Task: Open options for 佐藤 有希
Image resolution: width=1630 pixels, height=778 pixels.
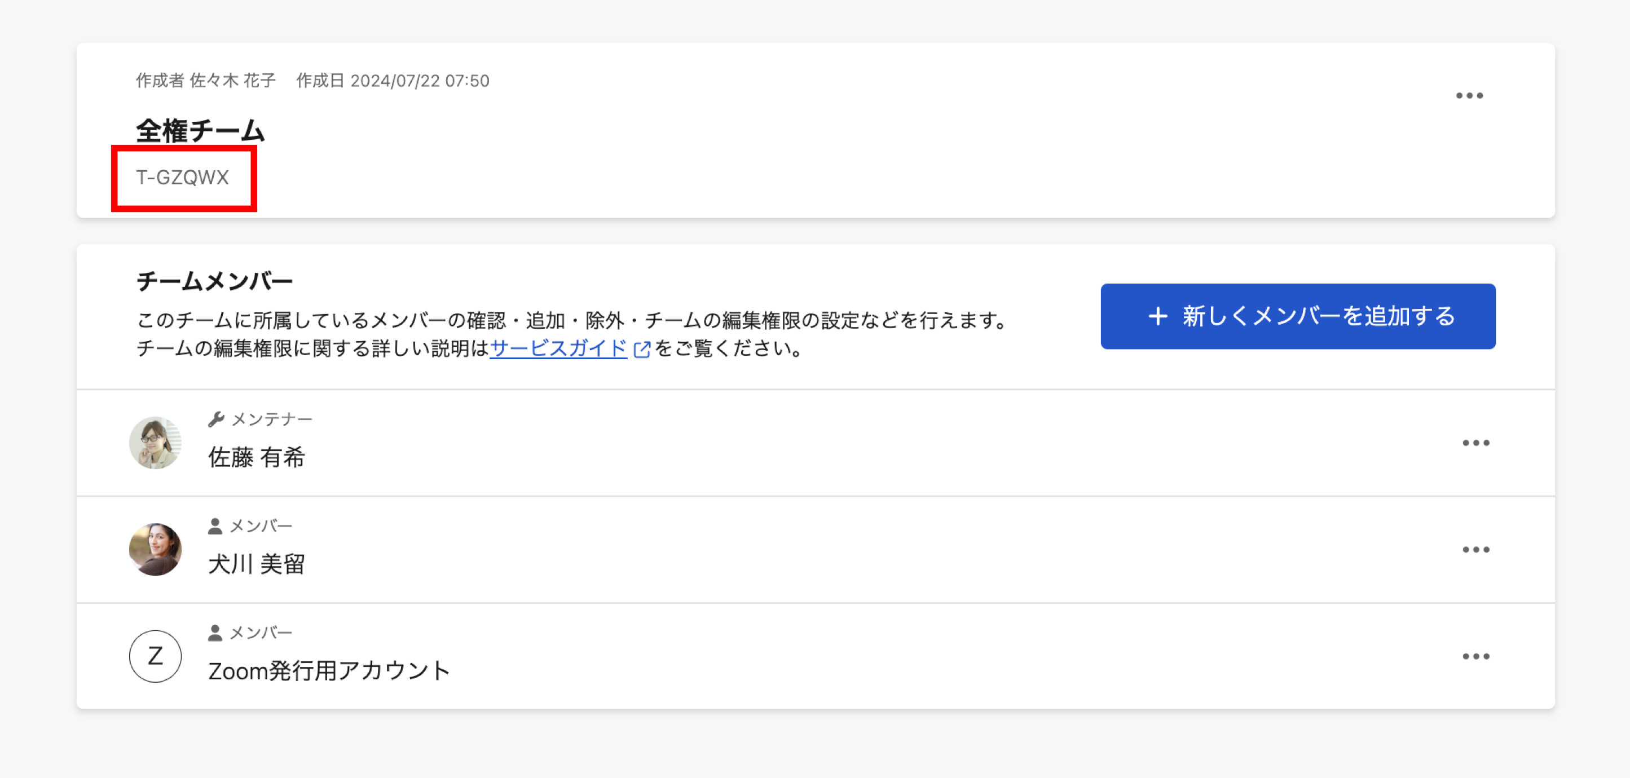Action: point(1475,443)
